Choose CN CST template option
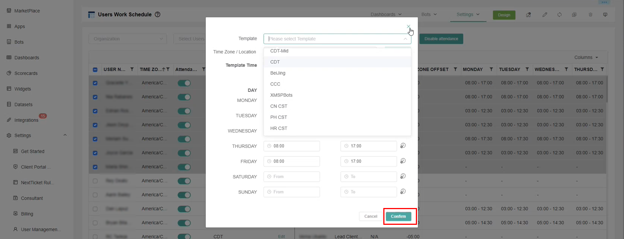This screenshot has height=239, width=624. (337, 106)
